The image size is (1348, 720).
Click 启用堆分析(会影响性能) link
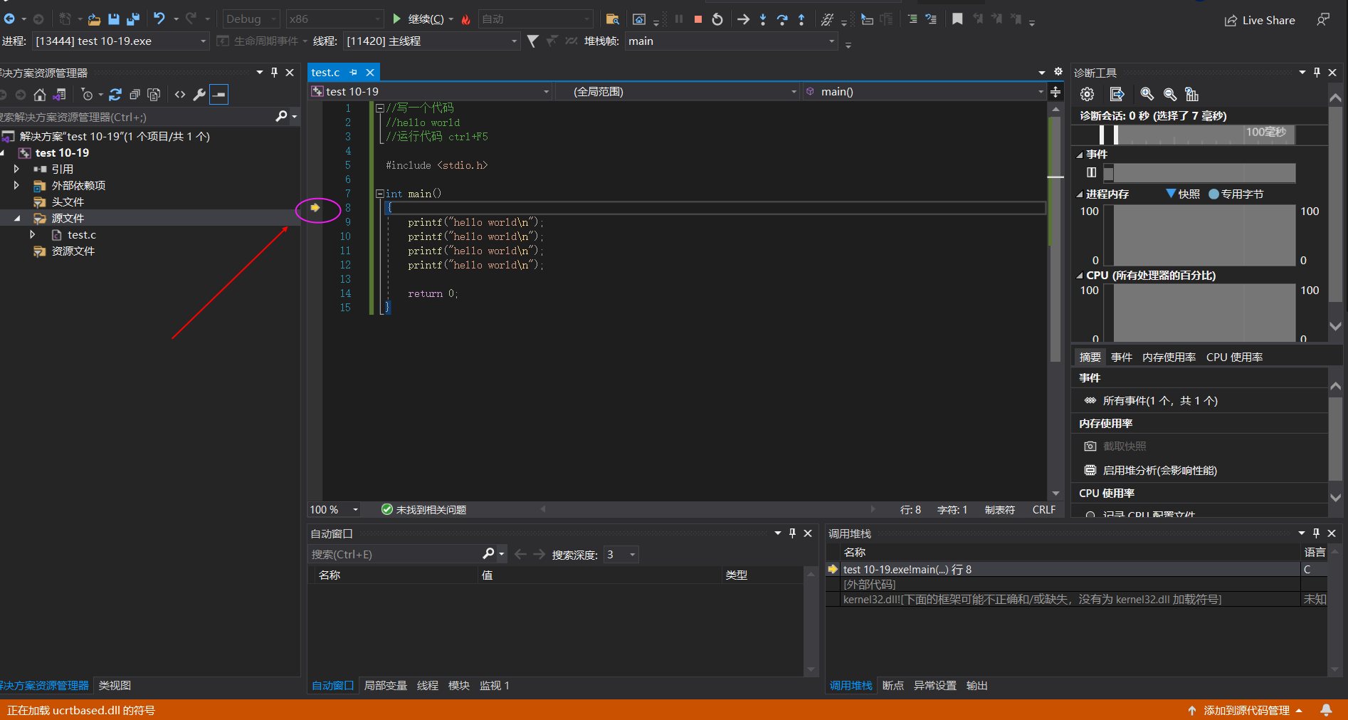click(1159, 470)
